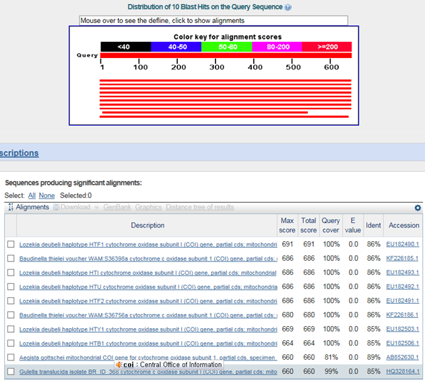This screenshot has width=425, height=382.
Task: Sort by the E value column header
Action: (353, 225)
